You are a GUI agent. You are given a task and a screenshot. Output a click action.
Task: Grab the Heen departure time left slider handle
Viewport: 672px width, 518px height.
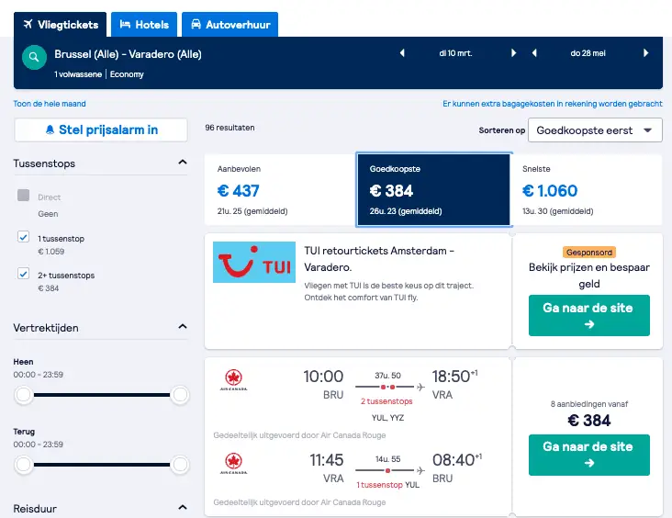(x=24, y=395)
